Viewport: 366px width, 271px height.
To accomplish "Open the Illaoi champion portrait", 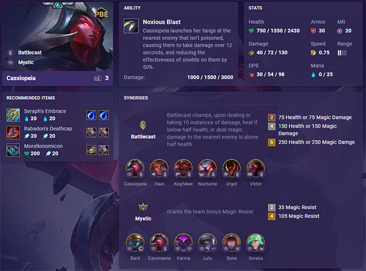I will 159,168.
